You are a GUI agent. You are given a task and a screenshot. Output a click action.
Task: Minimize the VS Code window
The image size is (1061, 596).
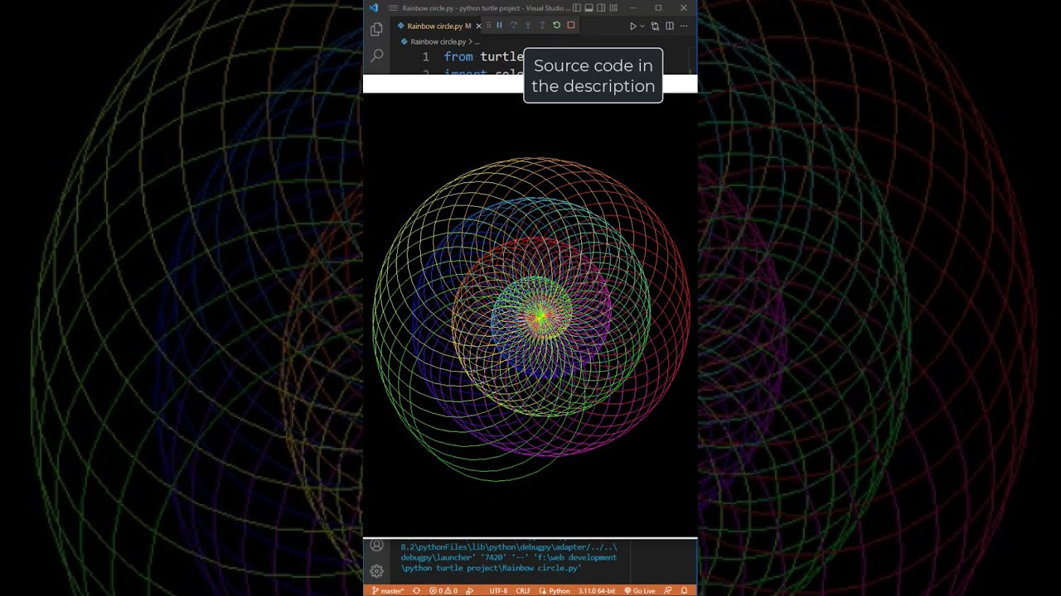click(x=633, y=8)
